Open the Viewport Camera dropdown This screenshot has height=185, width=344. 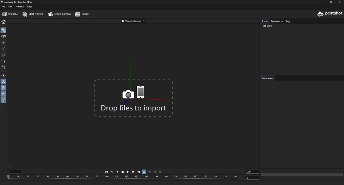133,21
